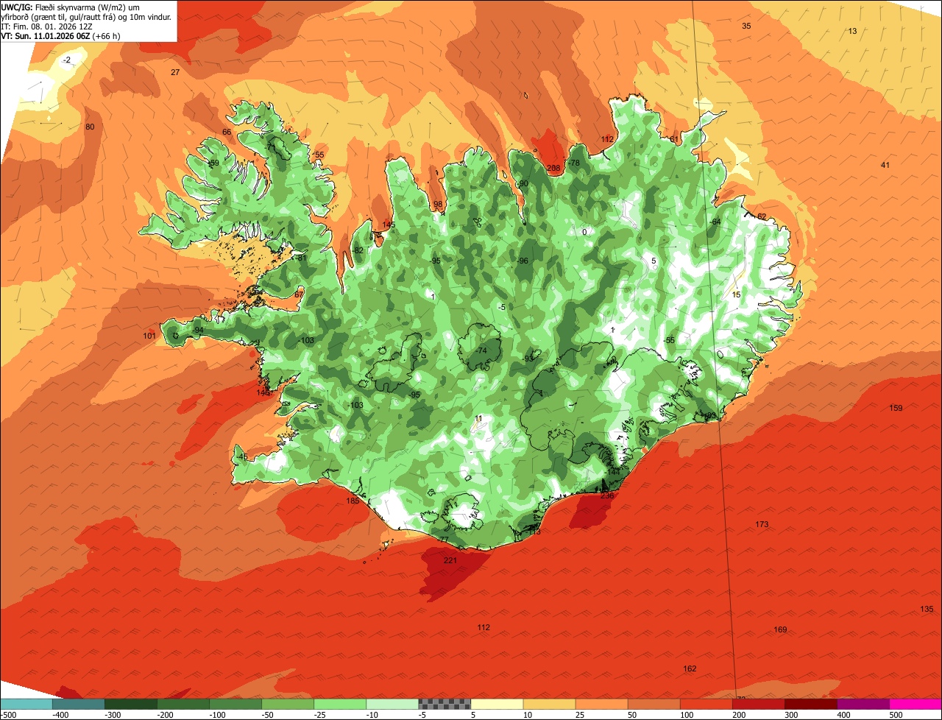Select the checkered swatch between -5 and 5

445,704
